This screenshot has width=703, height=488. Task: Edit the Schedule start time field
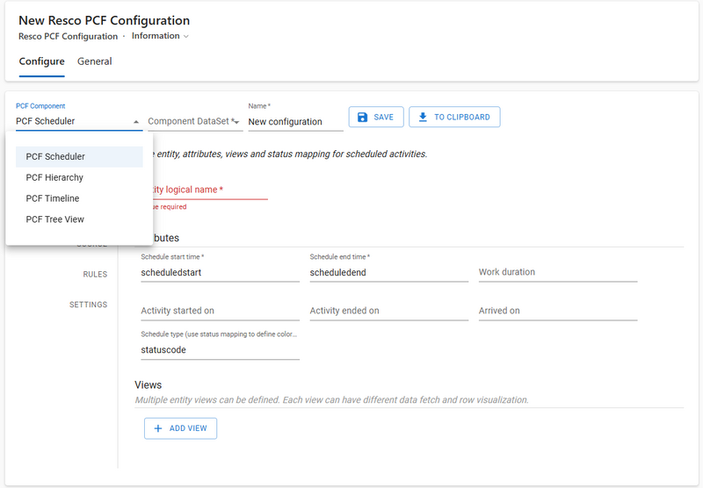221,273
